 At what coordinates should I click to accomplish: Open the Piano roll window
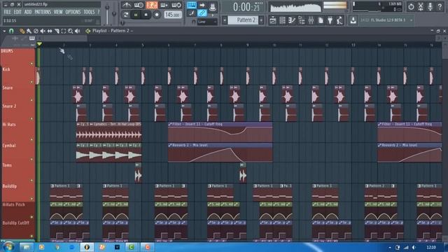tap(292, 20)
